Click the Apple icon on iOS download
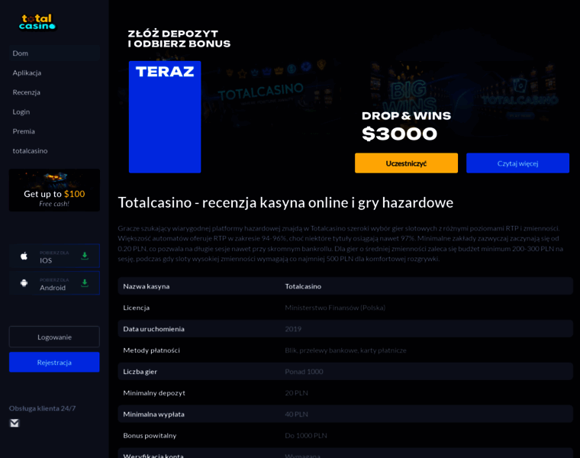The image size is (580, 458). (x=24, y=256)
